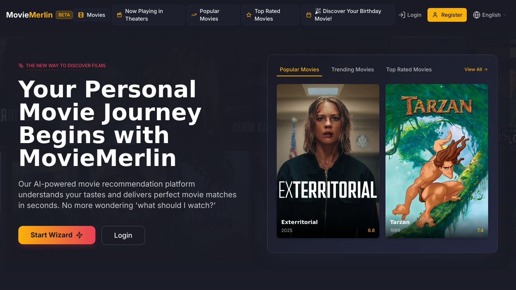Open Now Playing in Theaters
The image size is (516, 290).
(148, 15)
